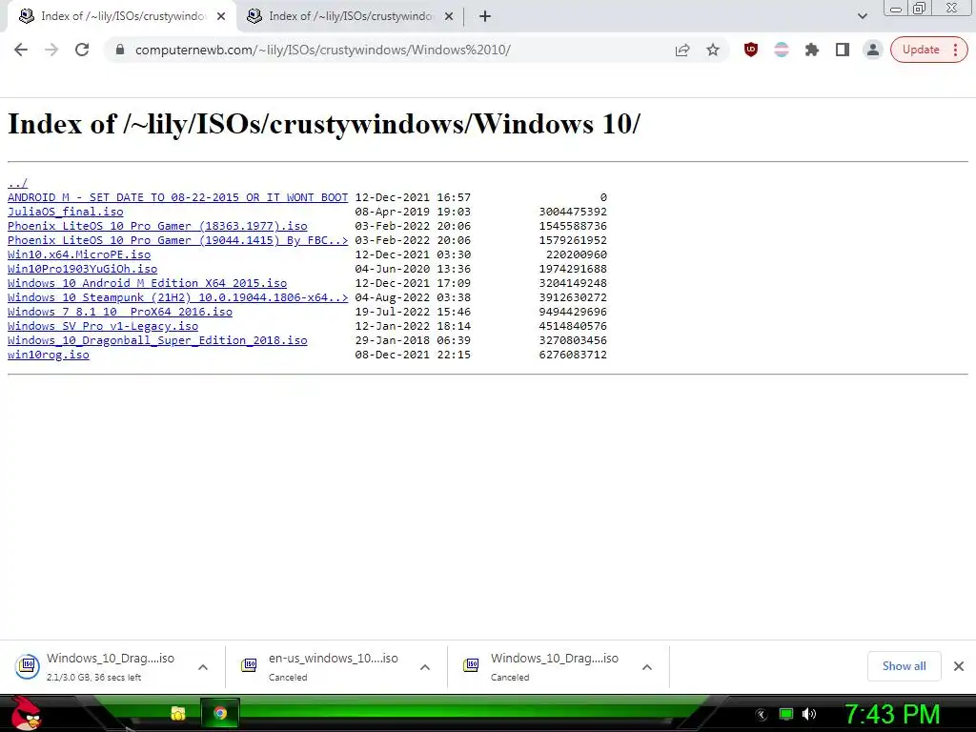The width and height of the screenshot is (976, 732).
Task: Show all downloads
Action: pyautogui.click(x=904, y=666)
